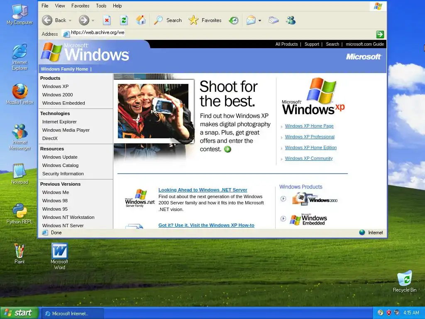Select Windows Update under Resources

60,157
